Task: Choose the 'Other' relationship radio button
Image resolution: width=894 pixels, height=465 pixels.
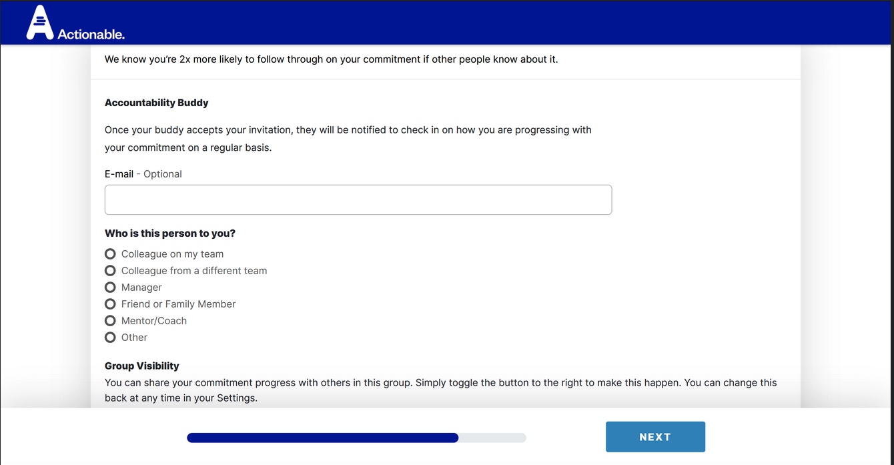Action: coord(111,338)
